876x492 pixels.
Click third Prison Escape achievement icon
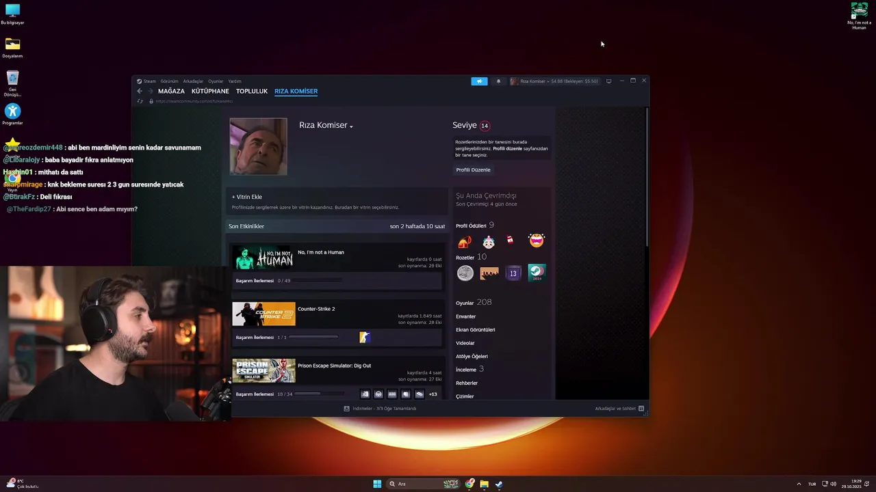pos(392,394)
